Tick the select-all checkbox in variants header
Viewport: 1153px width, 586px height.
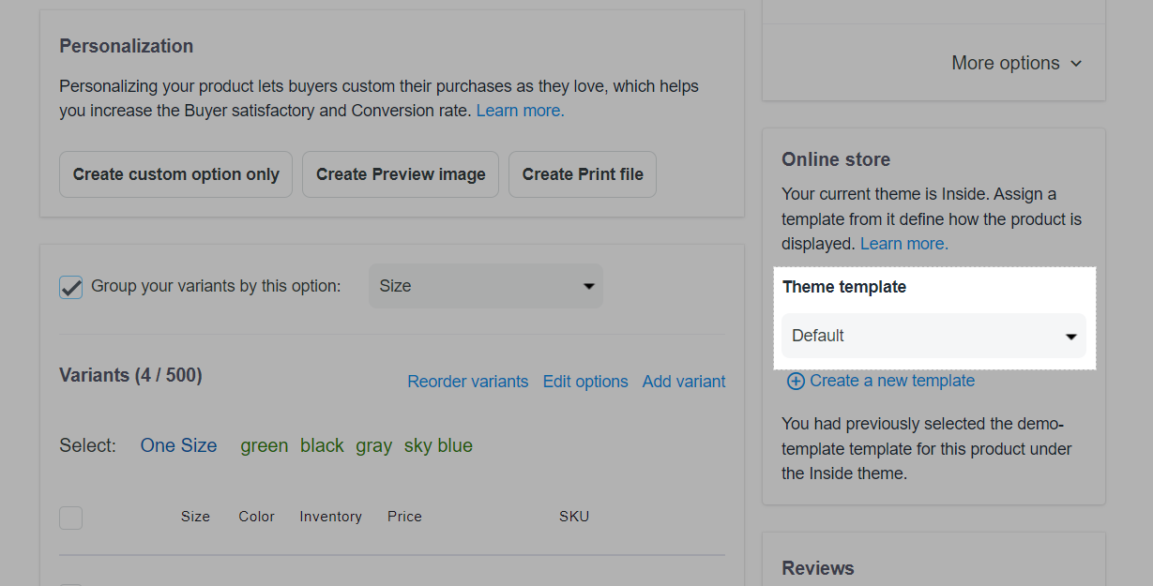[71, 518]
